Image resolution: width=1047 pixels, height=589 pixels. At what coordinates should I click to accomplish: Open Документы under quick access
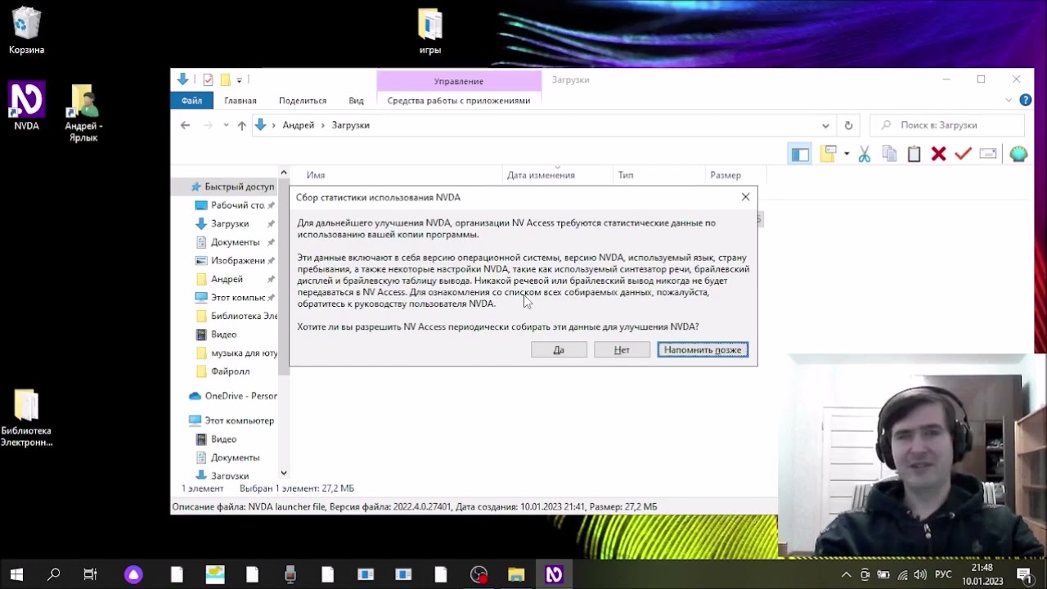click(x=235, y=242)
